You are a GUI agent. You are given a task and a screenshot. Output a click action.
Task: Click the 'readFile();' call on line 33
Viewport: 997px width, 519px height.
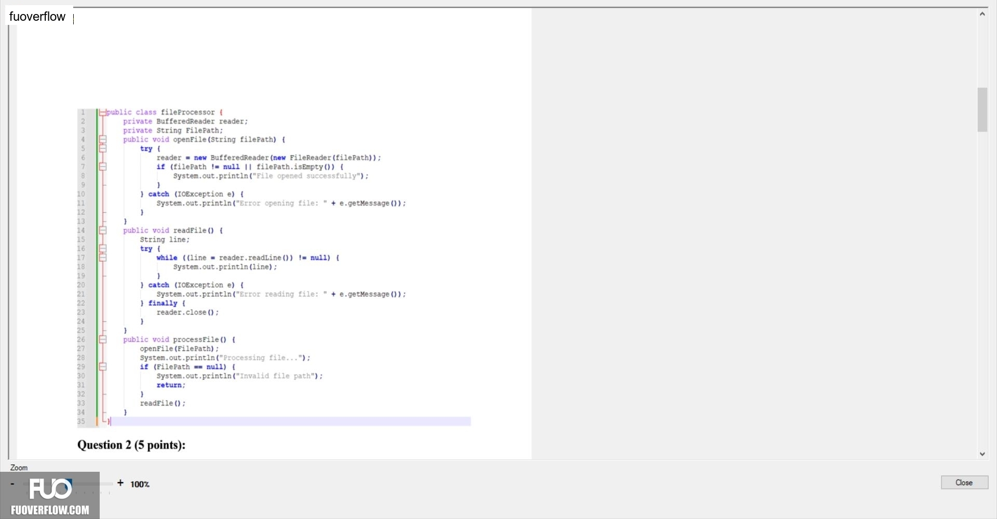click(x=163, y=403)
